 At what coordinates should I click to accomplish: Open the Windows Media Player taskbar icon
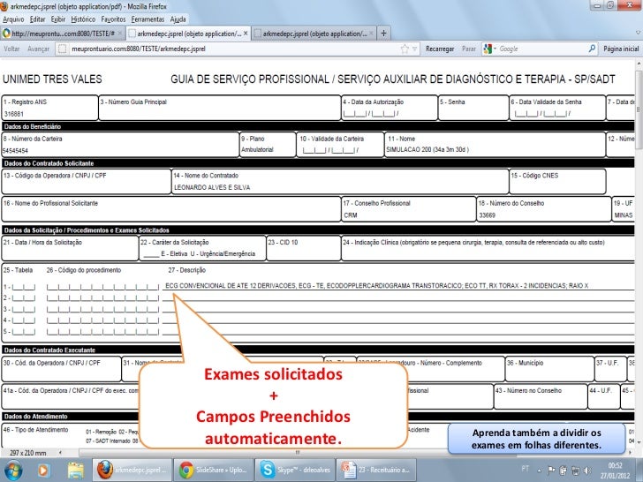click(43, 471)
